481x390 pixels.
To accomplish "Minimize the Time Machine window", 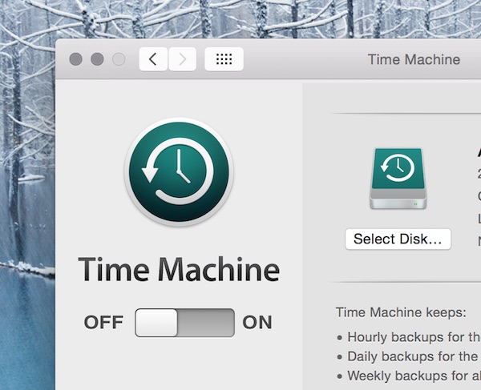I will (x=98, y=59).
